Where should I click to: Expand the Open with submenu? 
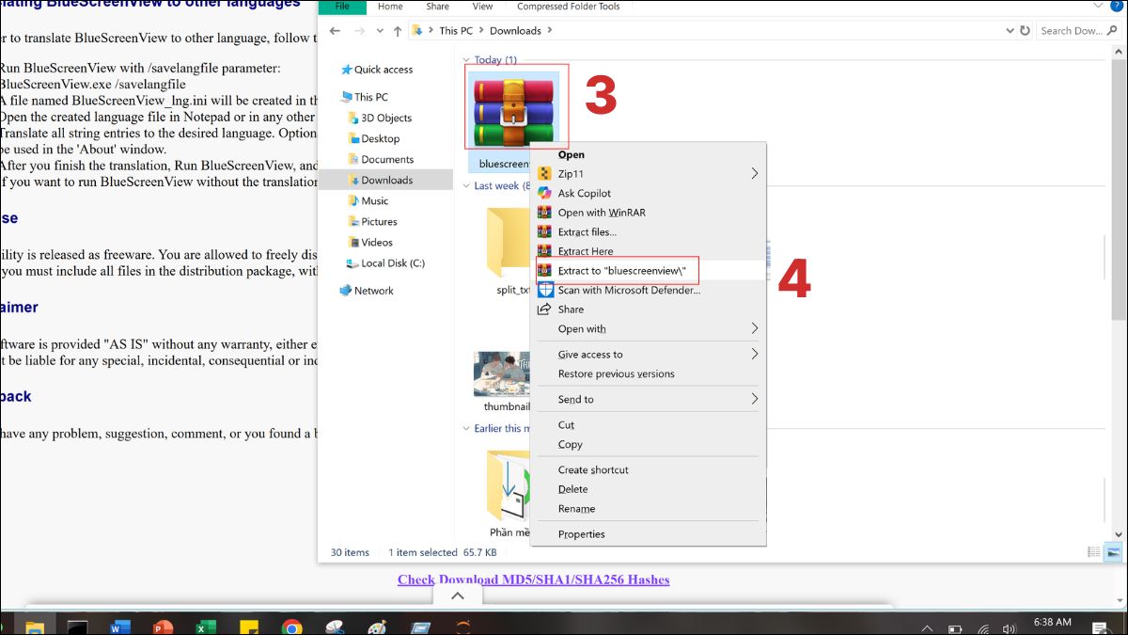pyautogui.click(x=755, y=328)
